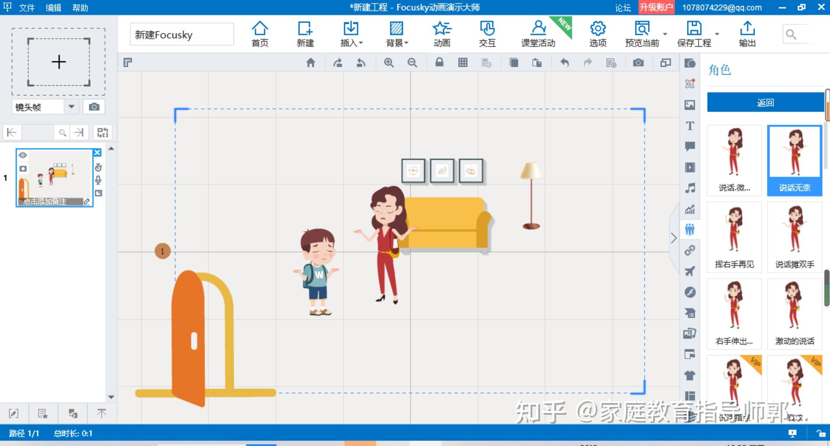Click the camera icon next to 镜头帧

[94, 107]
